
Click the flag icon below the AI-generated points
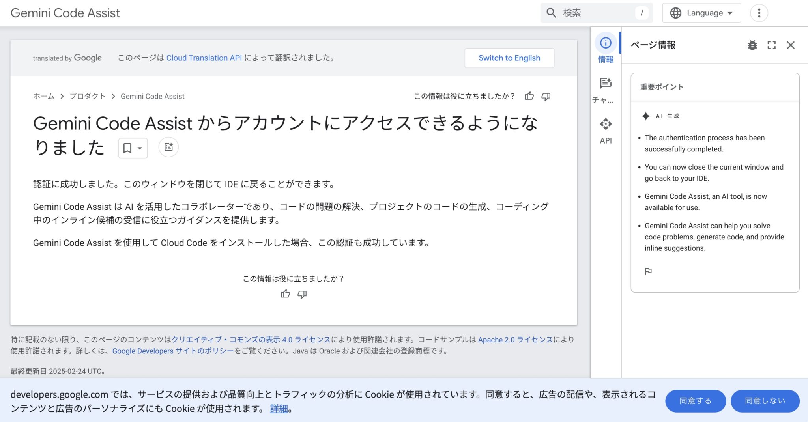coord(647,271)
